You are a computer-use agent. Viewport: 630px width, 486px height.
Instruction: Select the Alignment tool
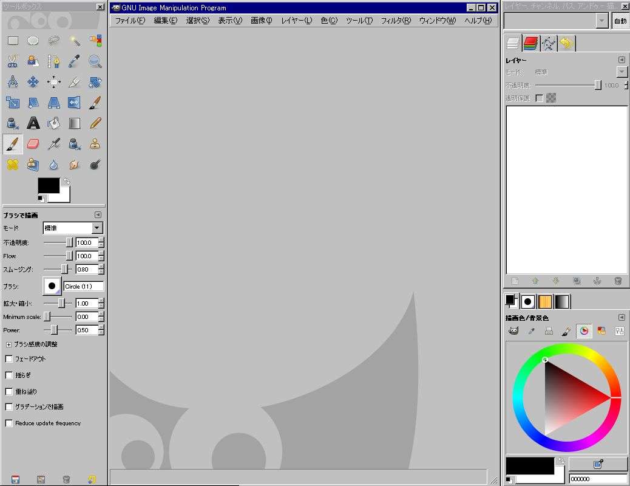click(x=54, y=82)
